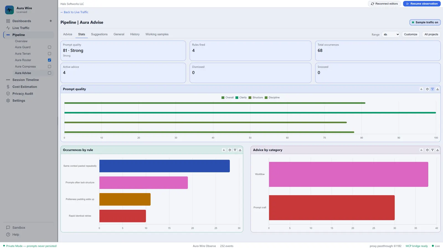Click the Cost Estimation dollar icon
443x249 pixels.
click(x=8, y=87)
